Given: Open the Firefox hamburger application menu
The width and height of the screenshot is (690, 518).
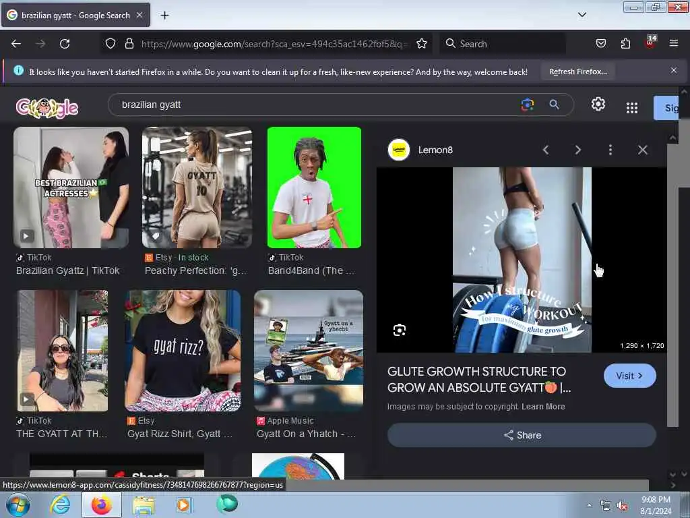Looking at the screenshot, I should click(x=673, y=43).
